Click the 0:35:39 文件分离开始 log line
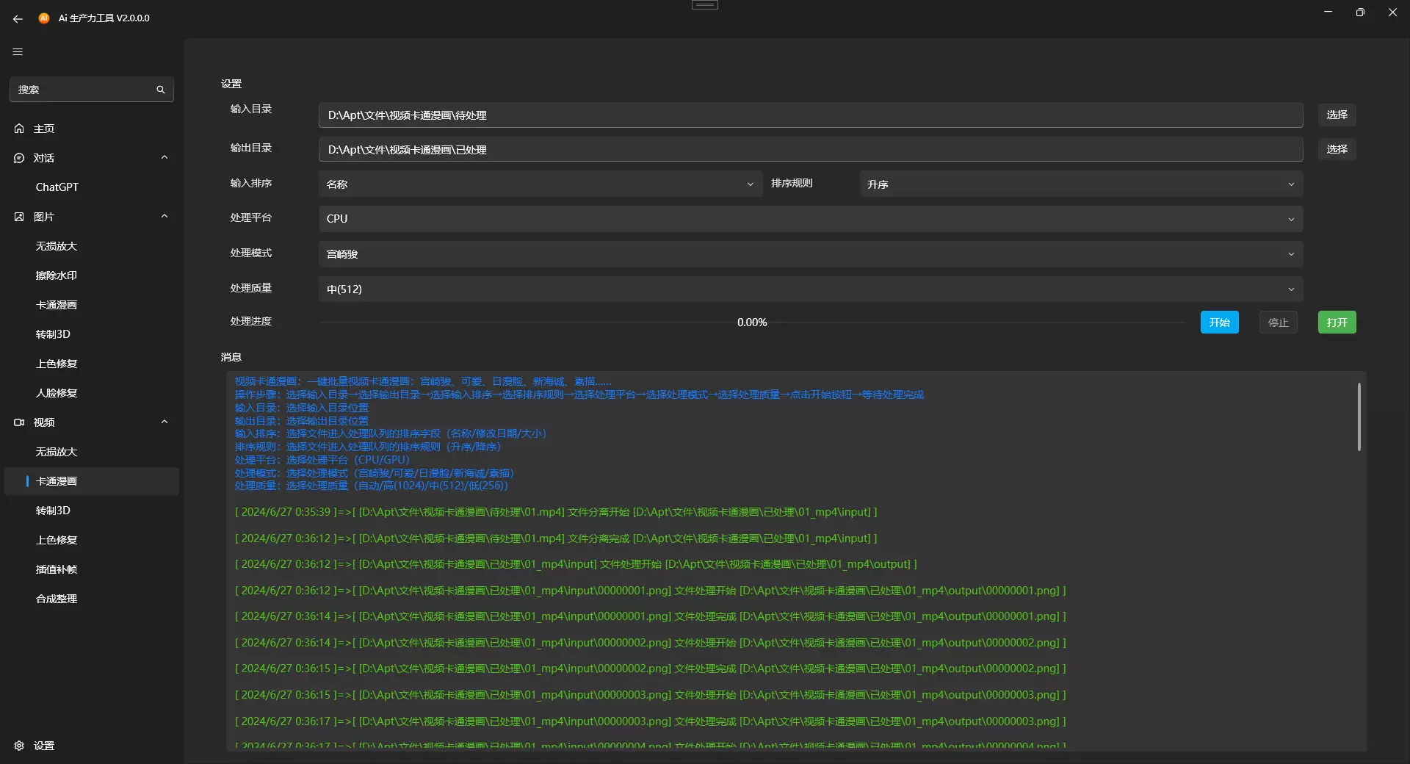This screenshot has height=764, width=1410. click(x=556, y=512)
